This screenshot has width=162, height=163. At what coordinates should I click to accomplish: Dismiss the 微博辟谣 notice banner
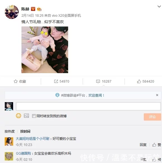(157, 95)
